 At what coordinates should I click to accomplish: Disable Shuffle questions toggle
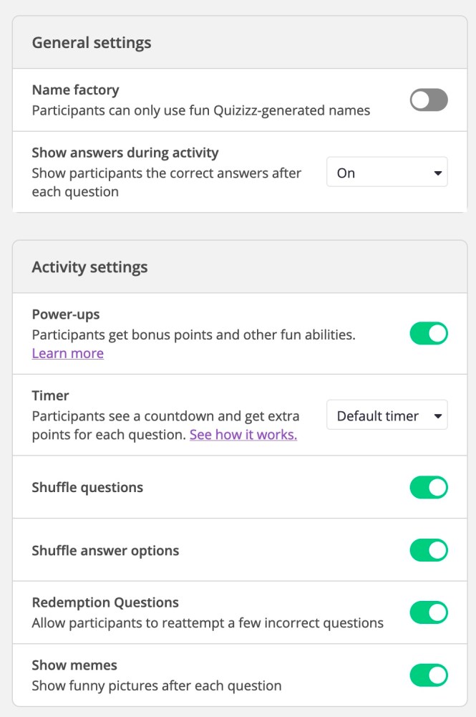click(429, 488)
